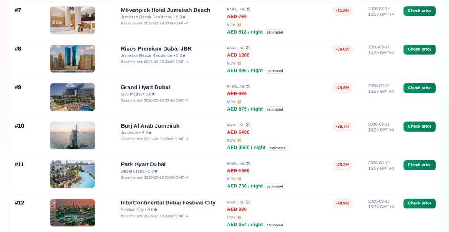Click the Park Hyatt Dubai hotel title
The height and width of the screenshot is (232, 449).
[x=143, y=164]
